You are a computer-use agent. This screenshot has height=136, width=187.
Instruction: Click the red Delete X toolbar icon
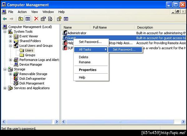pos(36,19)
